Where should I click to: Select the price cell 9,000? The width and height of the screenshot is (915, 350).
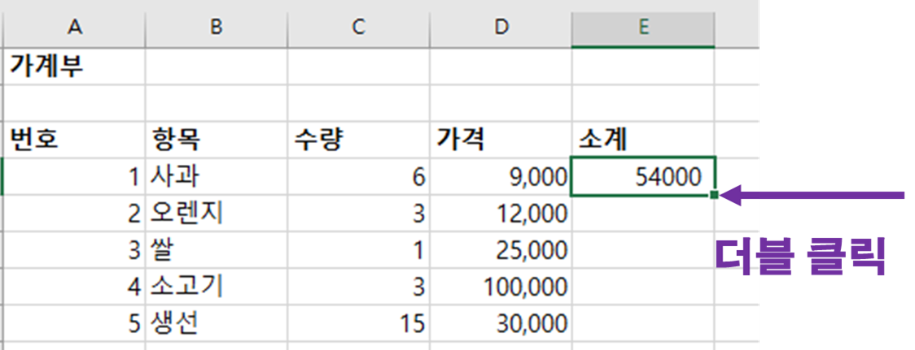click(x=501, y=176)
